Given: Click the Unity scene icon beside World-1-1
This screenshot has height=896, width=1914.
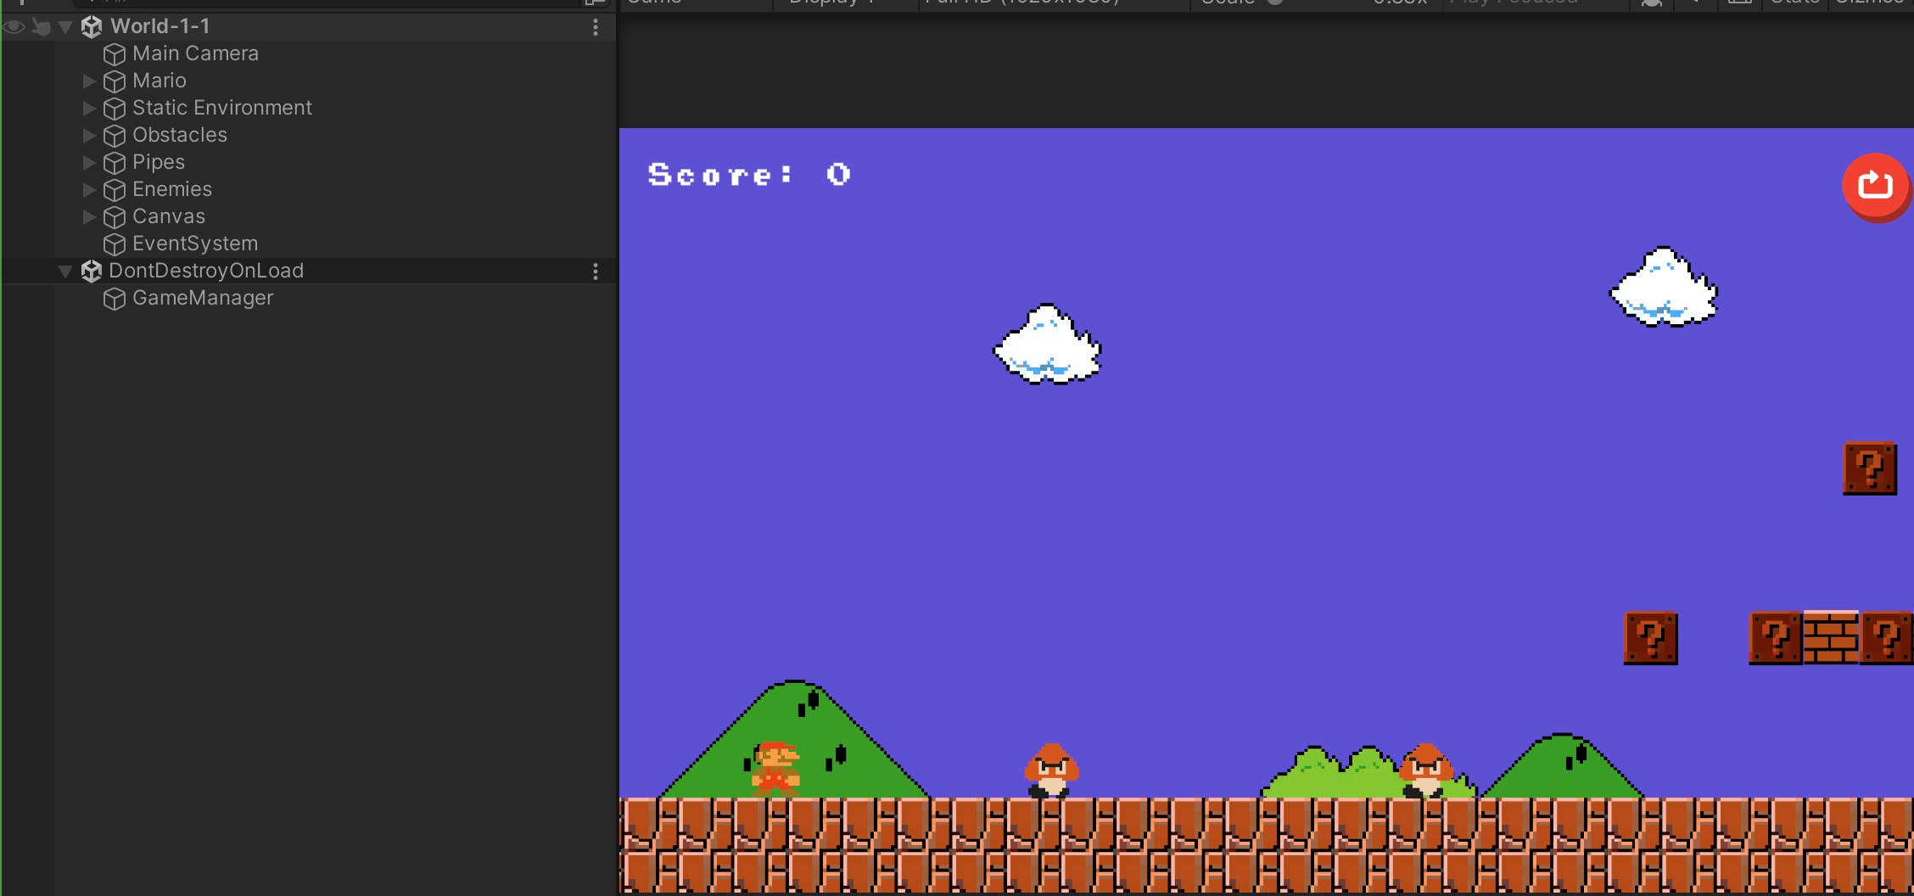Looking at the screenshot, I should click(92, 27).
